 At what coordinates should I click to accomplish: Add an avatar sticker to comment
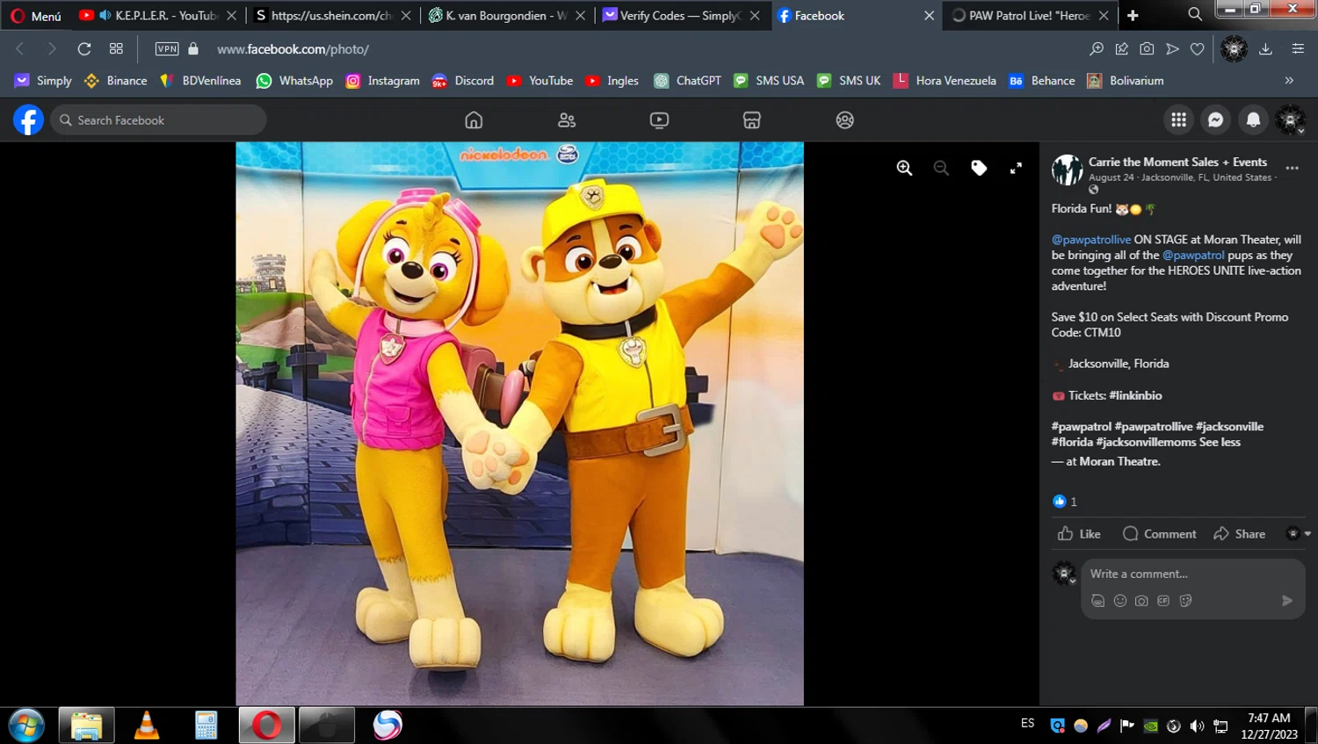[1098, 601]
